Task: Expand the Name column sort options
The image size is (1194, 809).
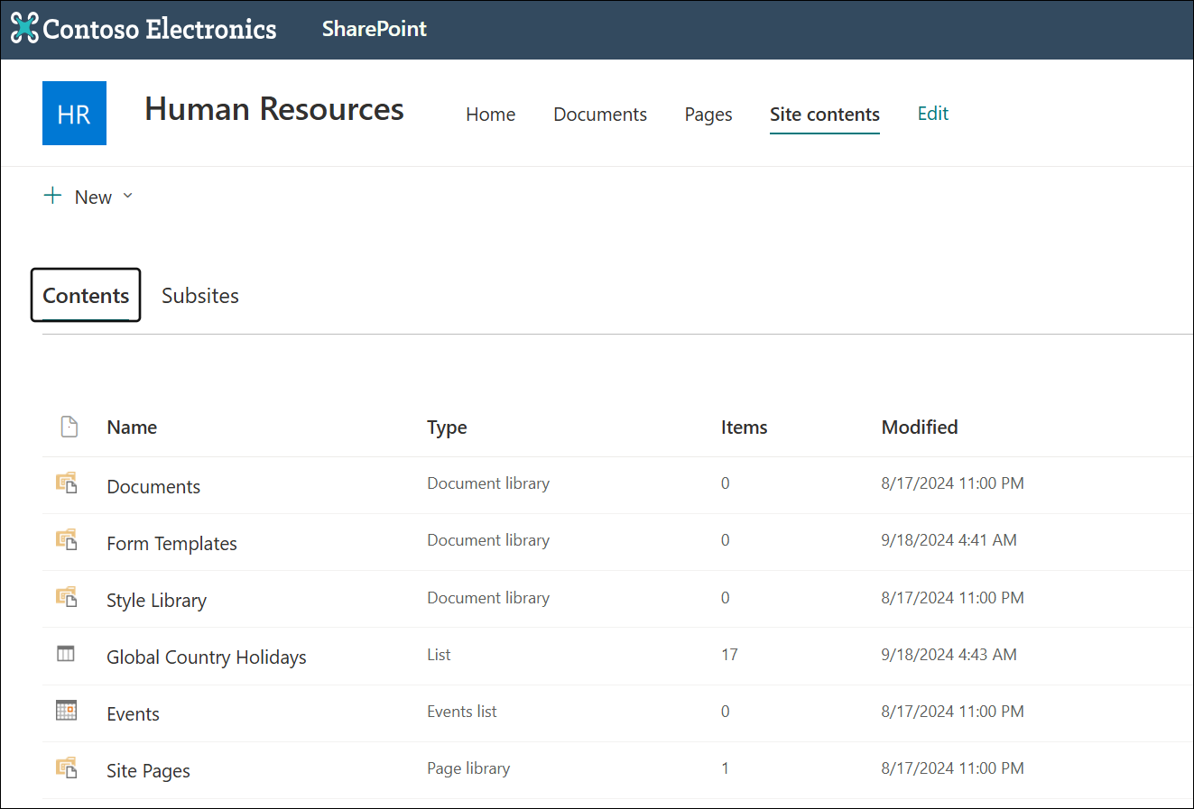Action: (132, 427)
